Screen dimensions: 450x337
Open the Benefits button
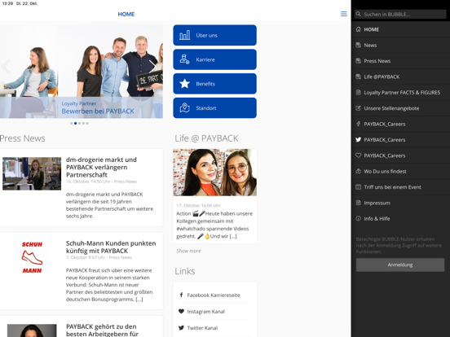214,84
